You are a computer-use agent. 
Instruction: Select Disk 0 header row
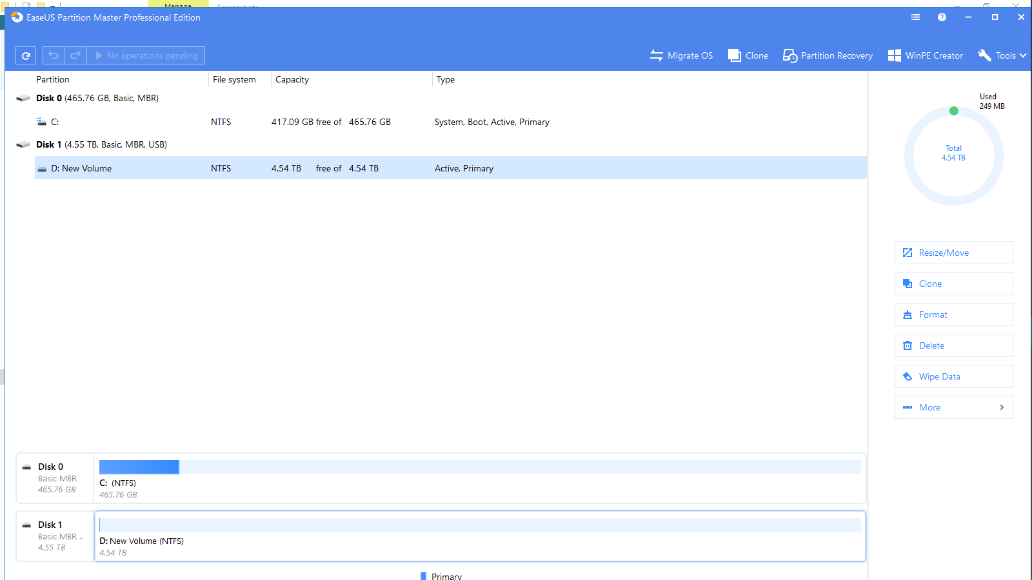441,98
